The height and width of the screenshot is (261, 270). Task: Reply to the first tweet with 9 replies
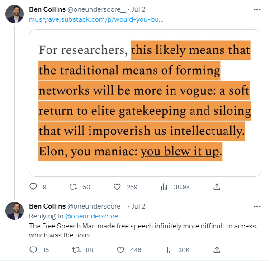coord(33,187)
